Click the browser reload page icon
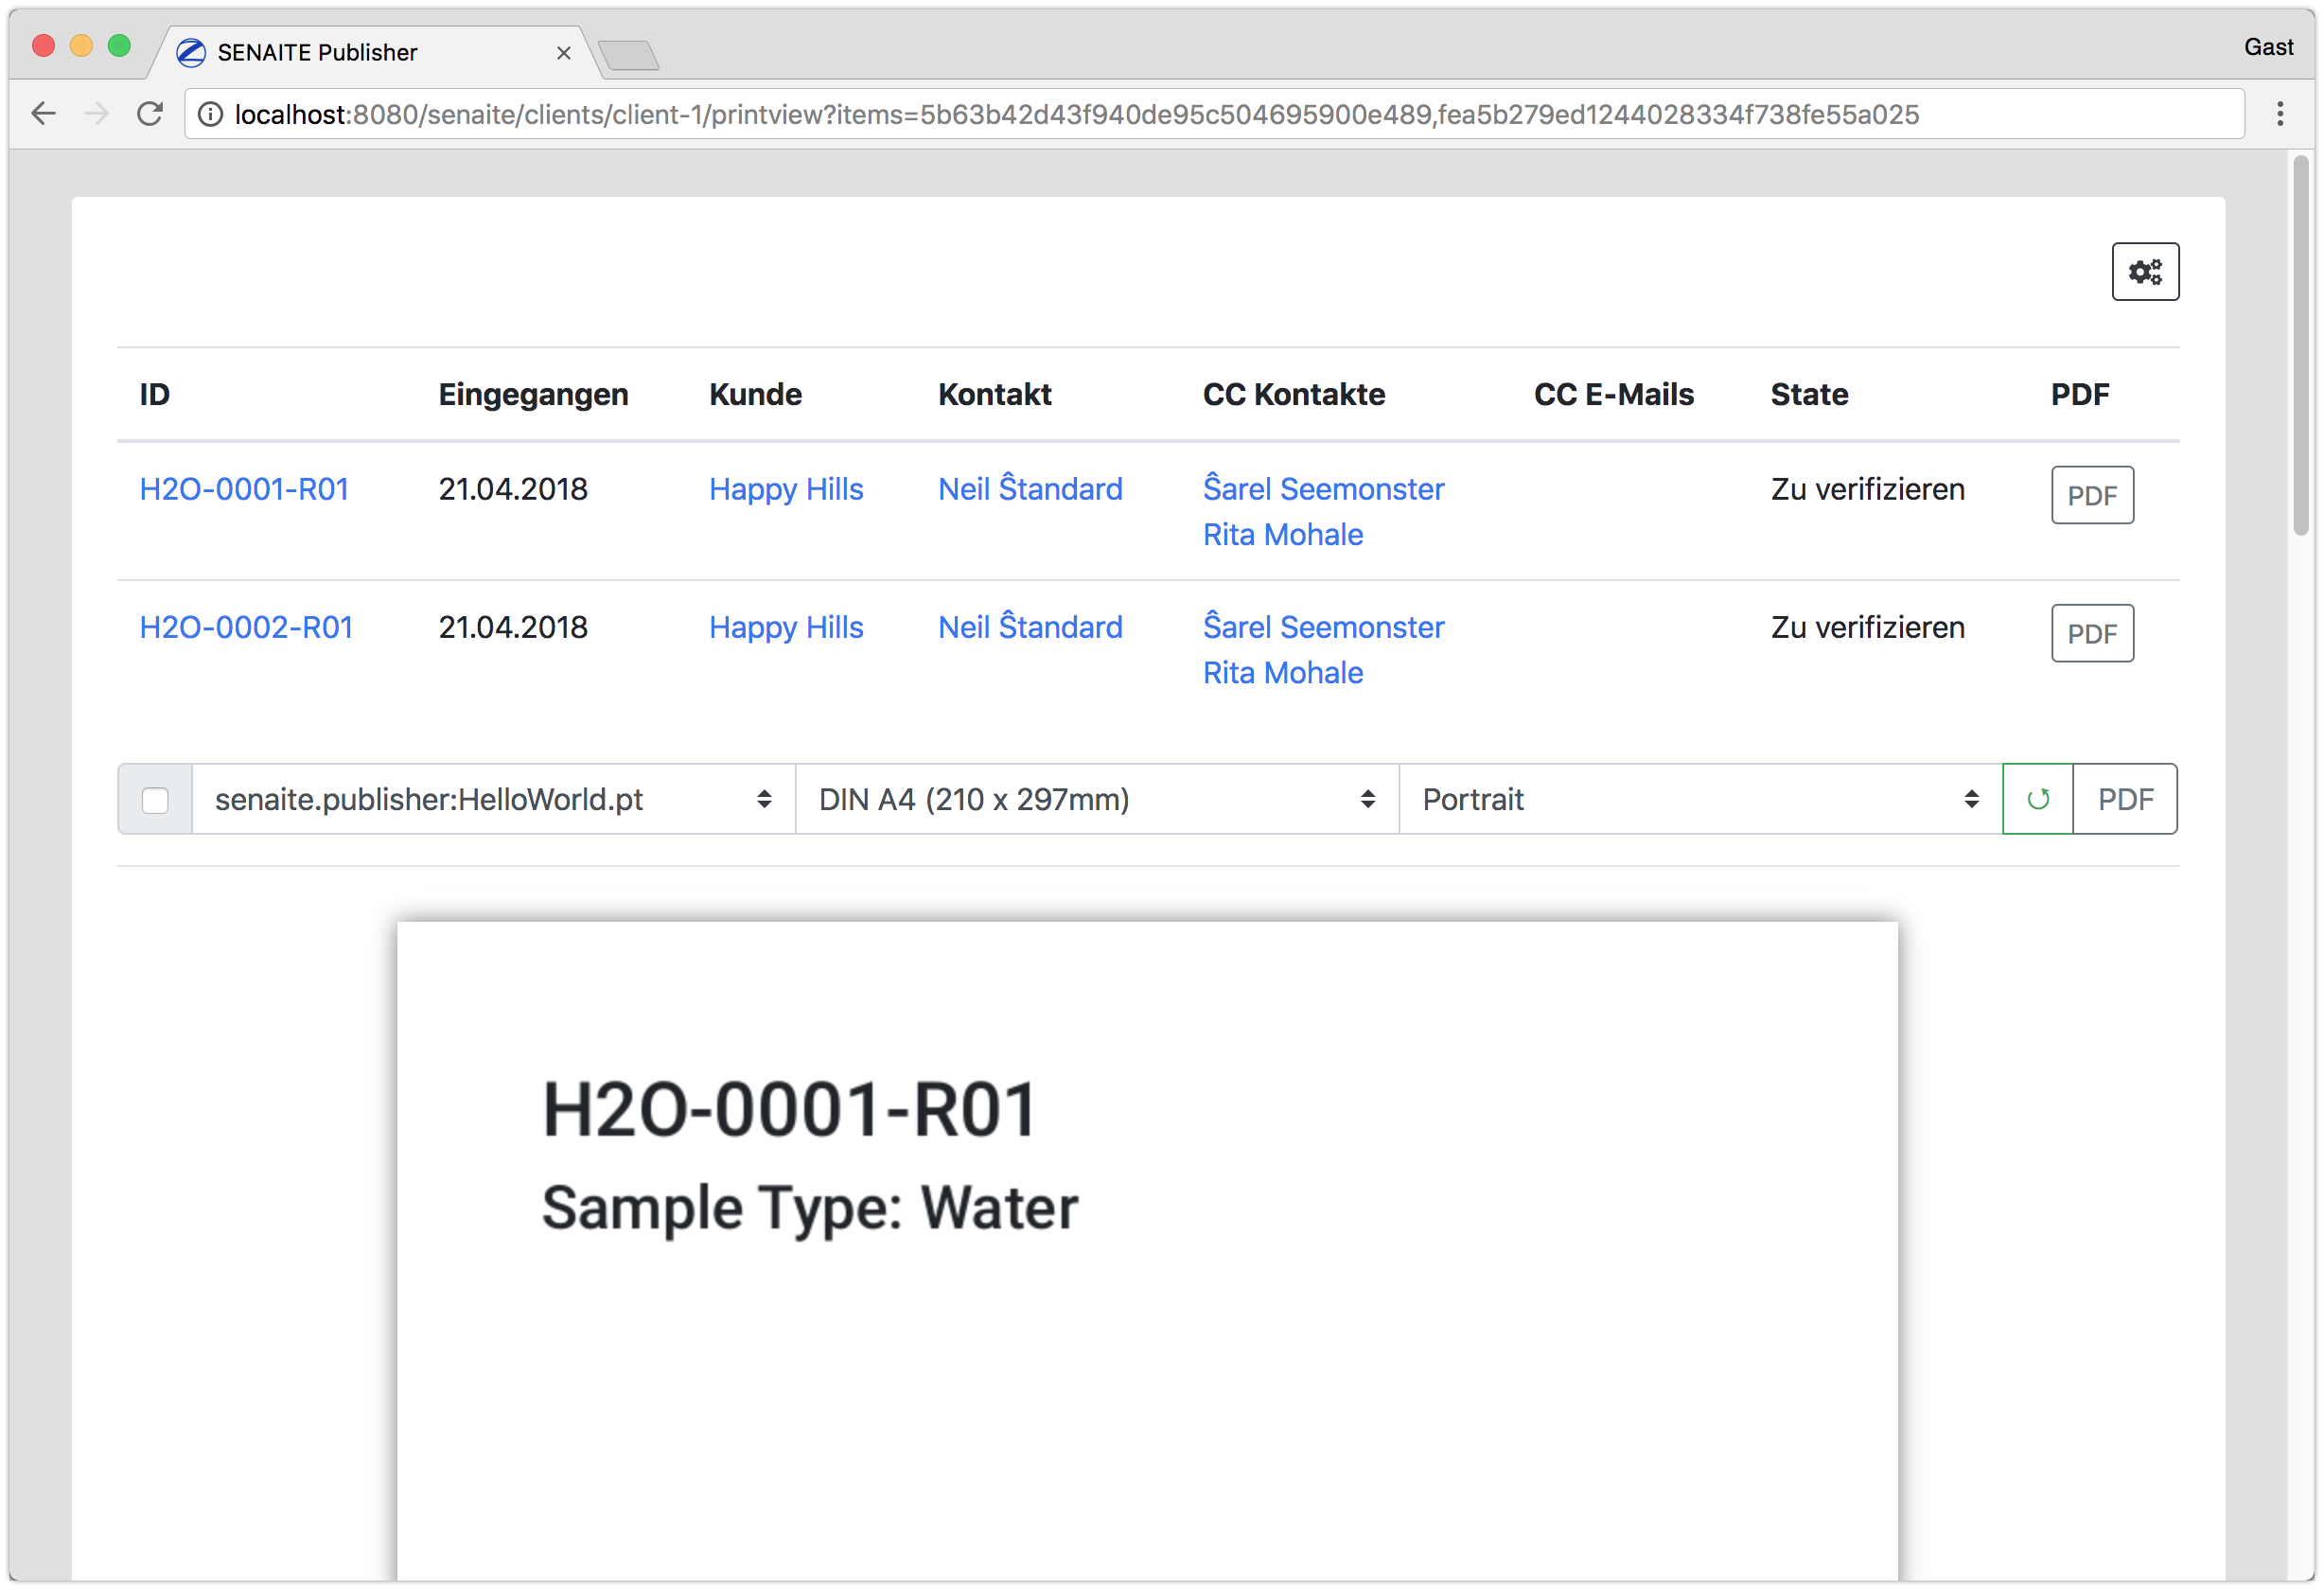The image size is (2324, 1590). tap(150, 114)
